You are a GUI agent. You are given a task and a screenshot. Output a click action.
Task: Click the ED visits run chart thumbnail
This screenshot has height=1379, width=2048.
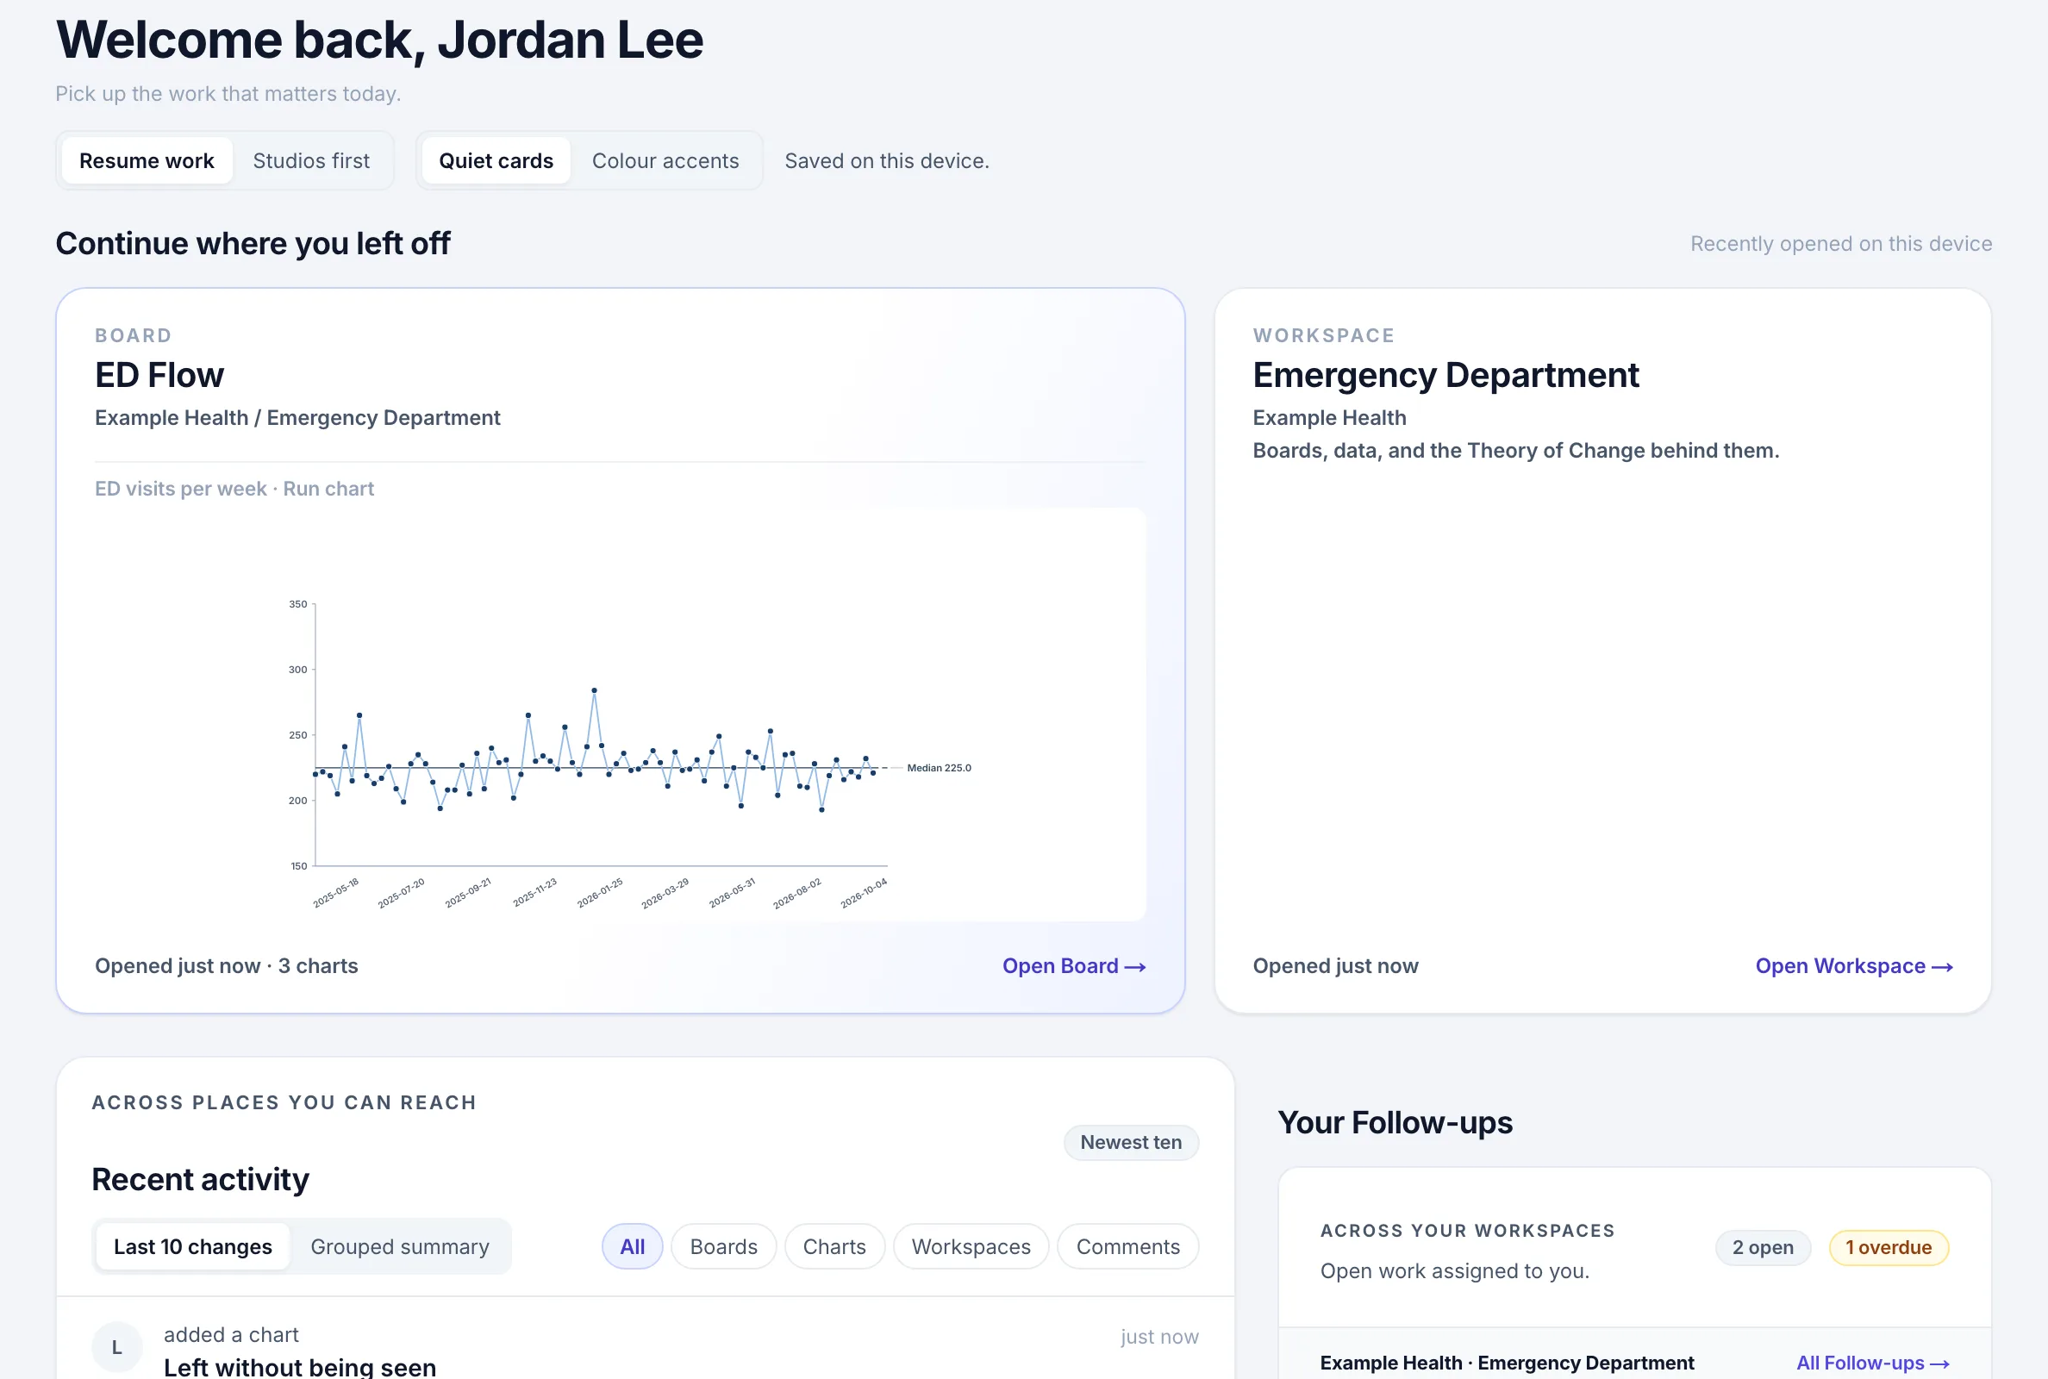(x=620, y=714)
